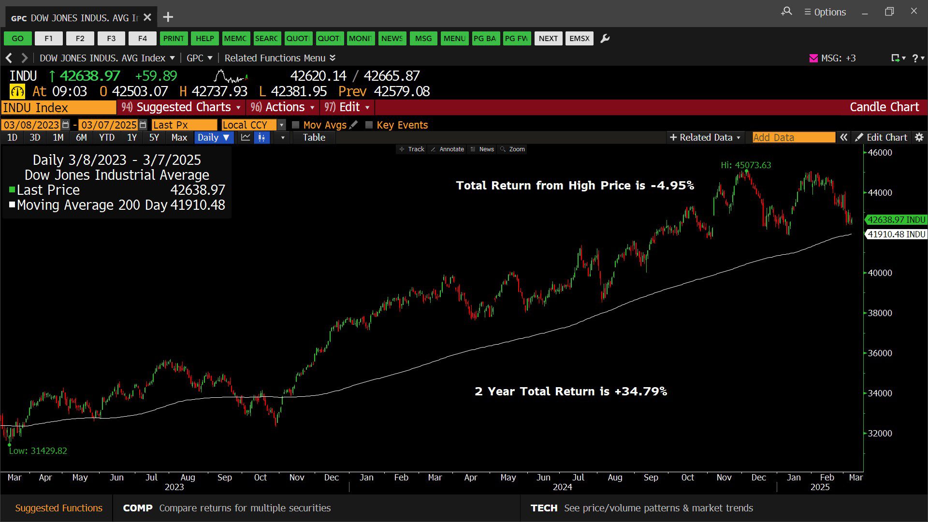Enable the Mov Avgs checkbox
The height and width of the screenshot is (522, 928).
tap(296, 125)
